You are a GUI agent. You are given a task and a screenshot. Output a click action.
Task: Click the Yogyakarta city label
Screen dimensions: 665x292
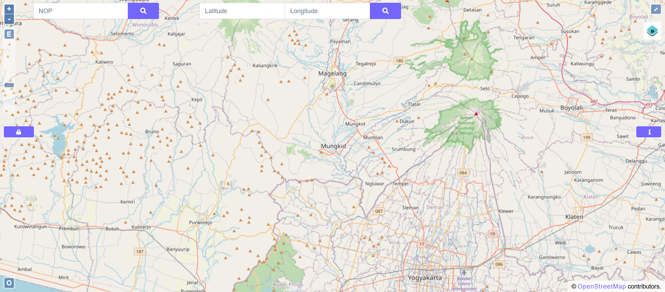425,278
